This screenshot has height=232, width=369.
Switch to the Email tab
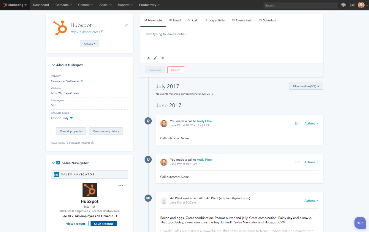[x=175, y=20]
